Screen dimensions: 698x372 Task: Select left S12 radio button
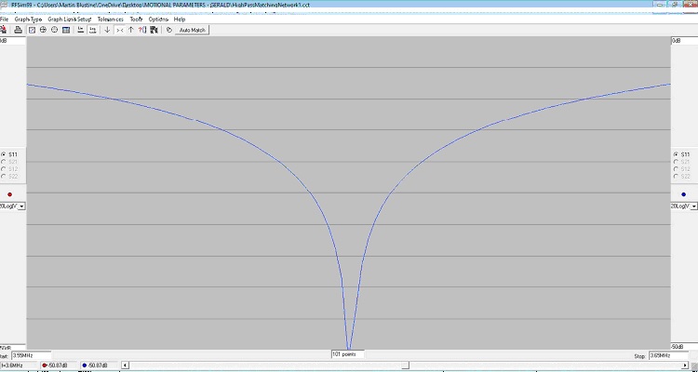pyautogui.click(x=4, y=169)
